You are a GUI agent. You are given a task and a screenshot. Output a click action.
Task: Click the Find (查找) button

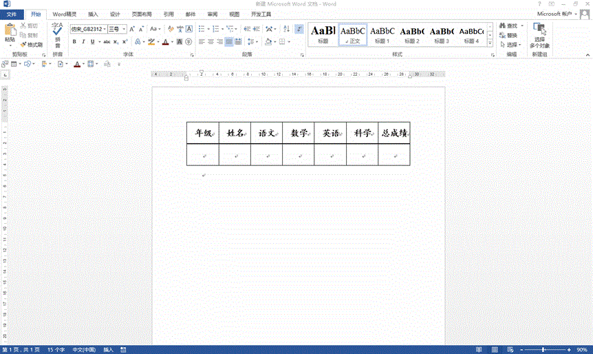click(x=508, y=25)
